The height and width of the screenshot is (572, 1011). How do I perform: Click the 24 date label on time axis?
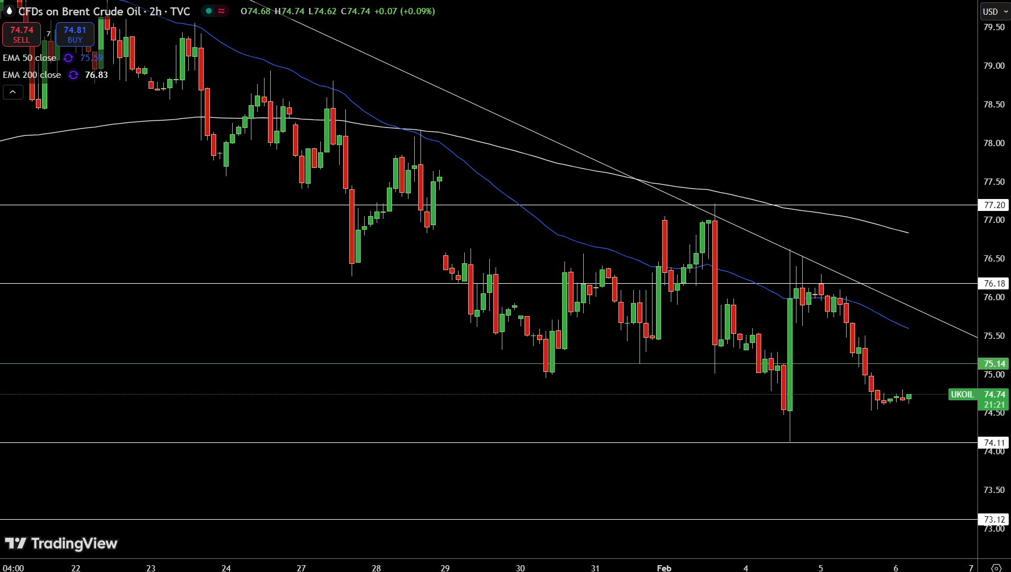(x=226, y=568)
